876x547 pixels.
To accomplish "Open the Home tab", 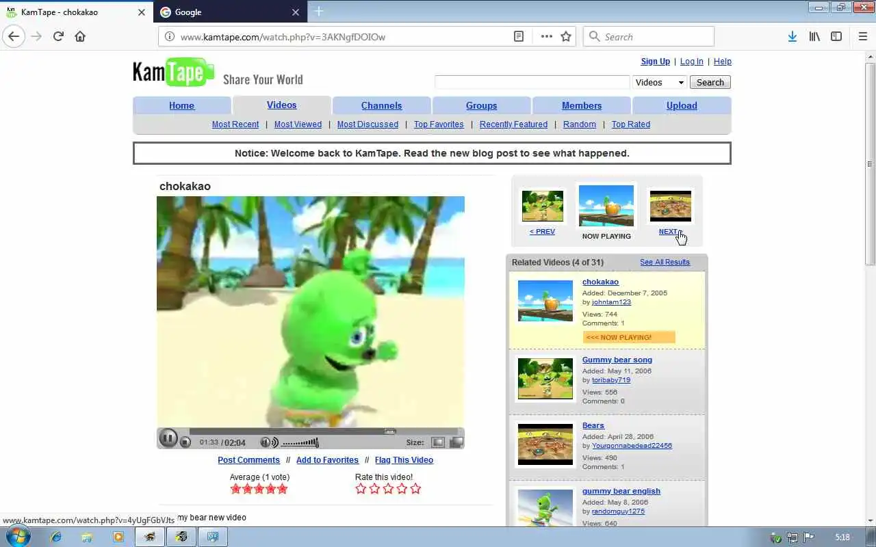I will pyautogui.click(x=181, y=105).
